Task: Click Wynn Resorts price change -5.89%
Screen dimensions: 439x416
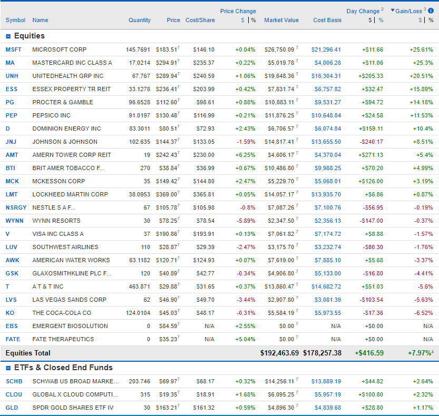Action: pyautogui.click(x=246, y=221)
